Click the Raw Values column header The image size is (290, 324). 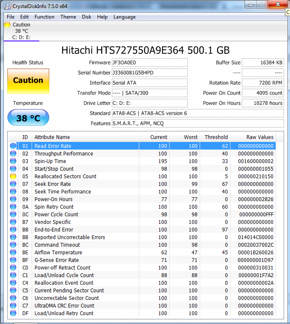[x=260, y=137]
